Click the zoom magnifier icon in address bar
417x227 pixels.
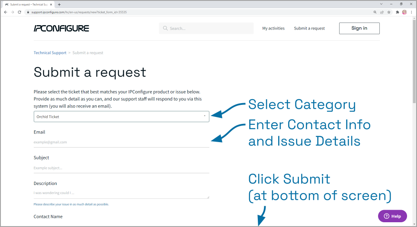375,12
